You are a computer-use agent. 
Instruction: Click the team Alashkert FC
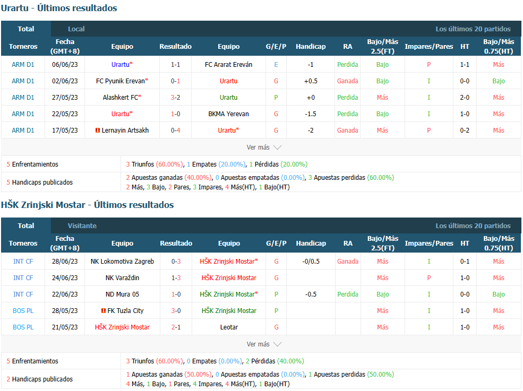121,97
